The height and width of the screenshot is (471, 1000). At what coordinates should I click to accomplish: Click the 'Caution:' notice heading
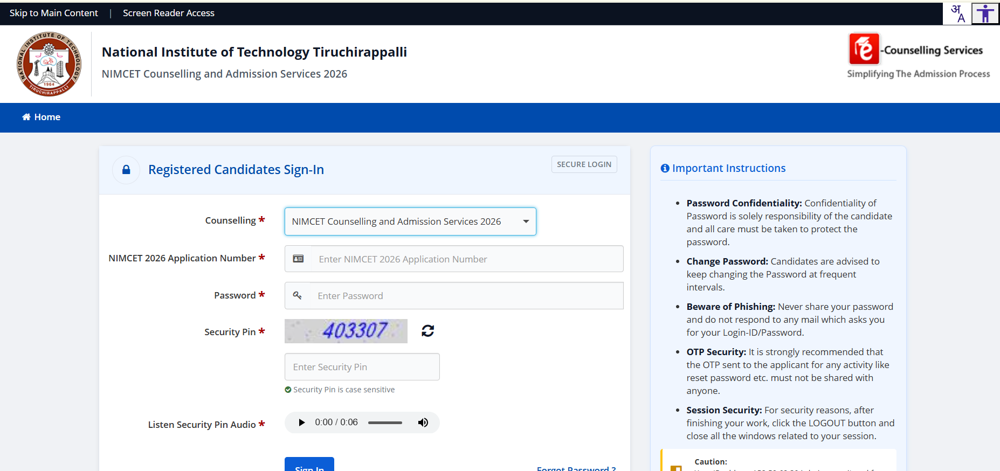click(x=711, y=462)
